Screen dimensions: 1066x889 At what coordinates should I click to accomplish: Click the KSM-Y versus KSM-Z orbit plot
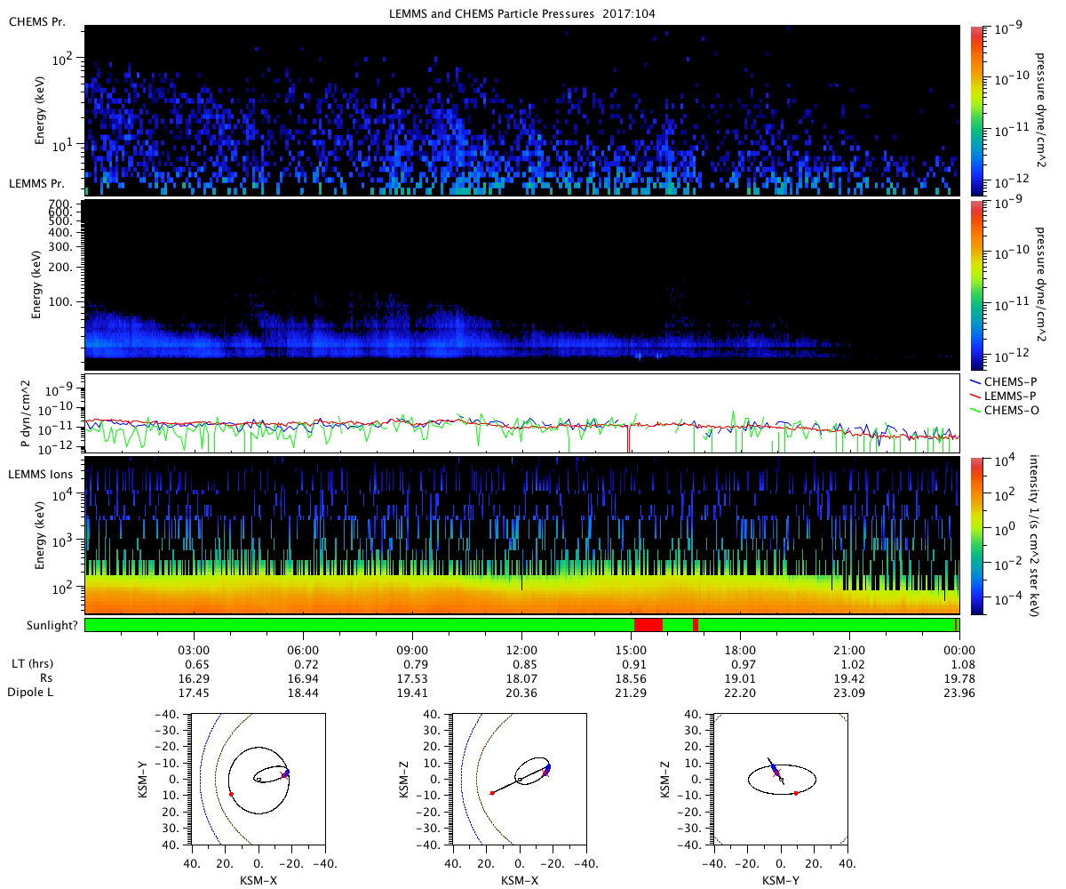781,779
